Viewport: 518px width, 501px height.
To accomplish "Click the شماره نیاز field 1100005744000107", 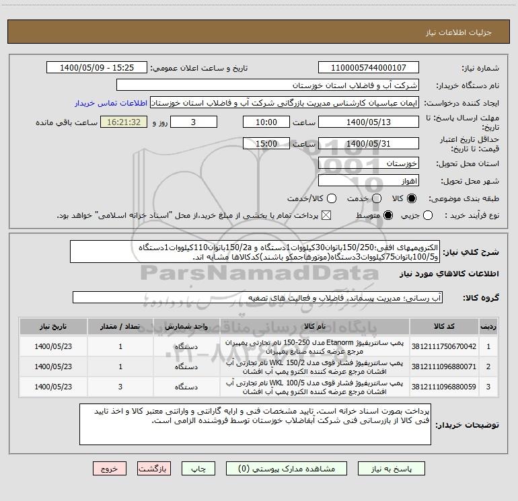I will click(369, 67).
